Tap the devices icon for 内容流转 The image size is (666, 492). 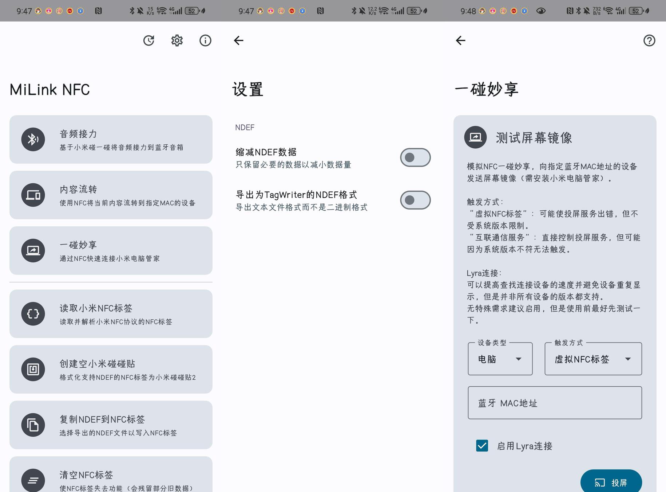point(33,195)
